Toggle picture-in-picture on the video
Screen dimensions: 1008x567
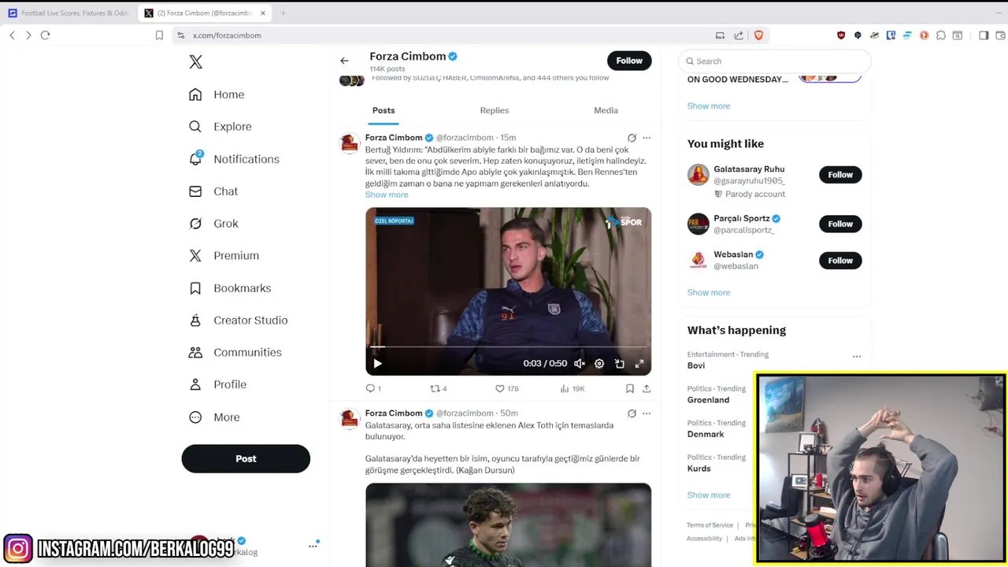(x=620, y=364)
